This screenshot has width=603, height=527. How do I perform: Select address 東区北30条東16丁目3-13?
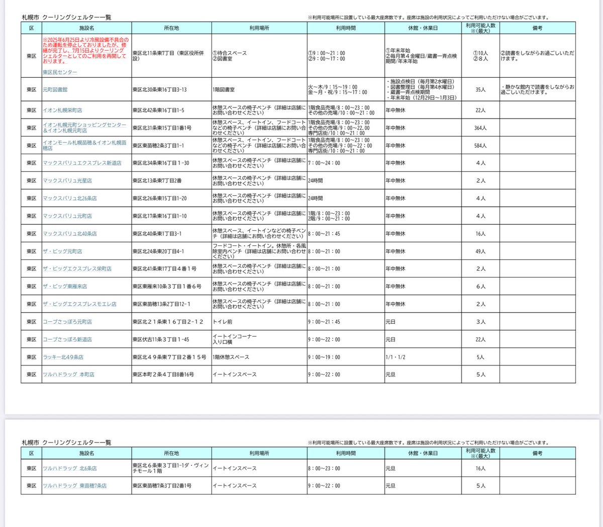coord(160,89)
